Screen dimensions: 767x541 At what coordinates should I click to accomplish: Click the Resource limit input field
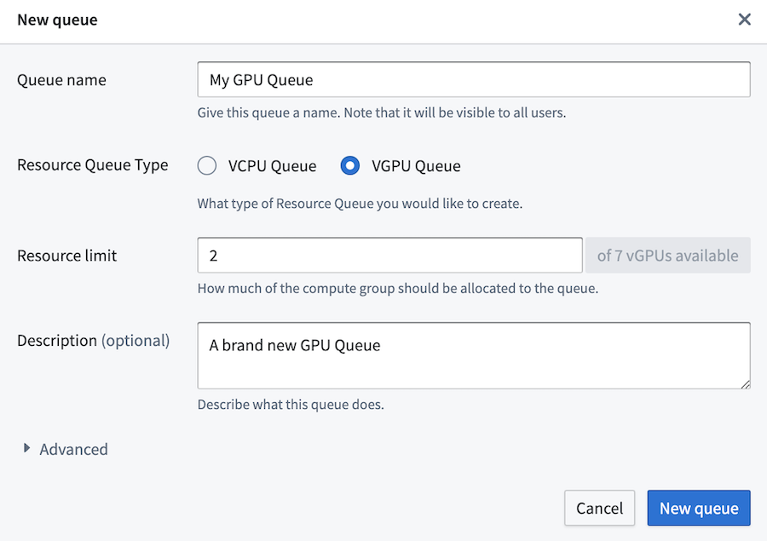(x=389, y=255)
